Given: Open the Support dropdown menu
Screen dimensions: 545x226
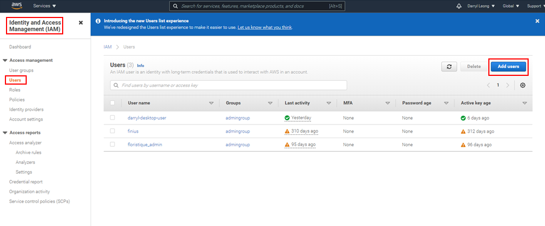Looking at the screenshot, I should click(536, 6).
